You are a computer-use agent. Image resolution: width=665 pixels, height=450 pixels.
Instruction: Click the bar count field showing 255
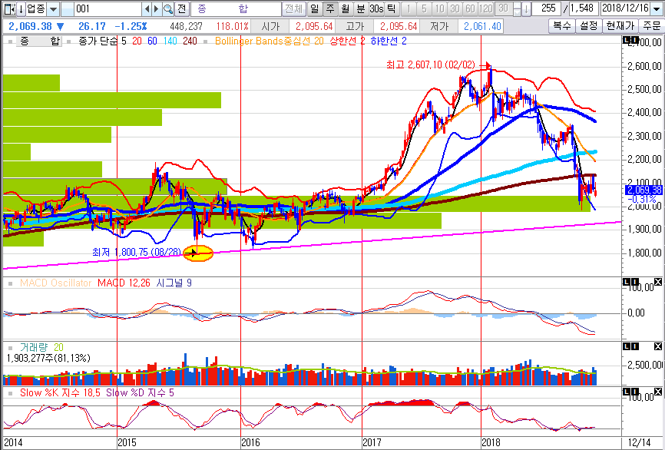tap(547, 9)
